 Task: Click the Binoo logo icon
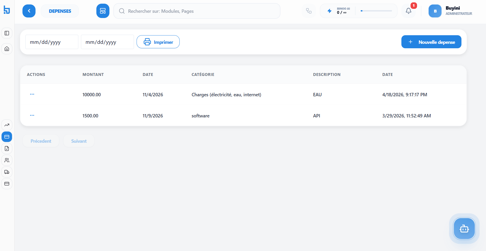click(7, 10)
